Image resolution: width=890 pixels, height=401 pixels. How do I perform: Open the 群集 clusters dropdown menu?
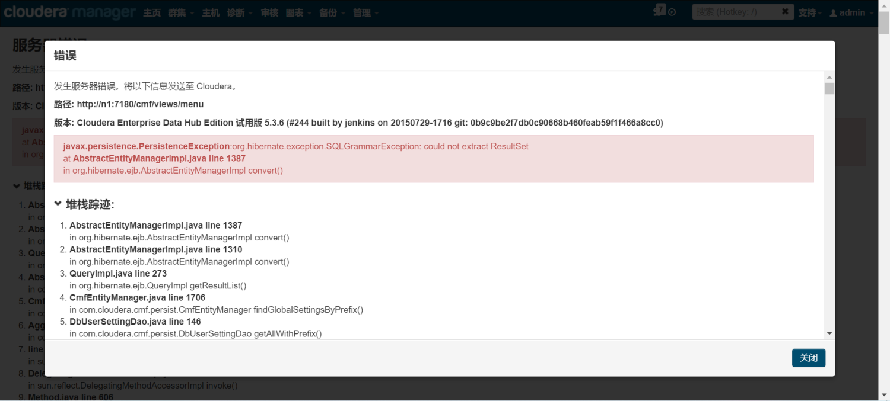181,12
